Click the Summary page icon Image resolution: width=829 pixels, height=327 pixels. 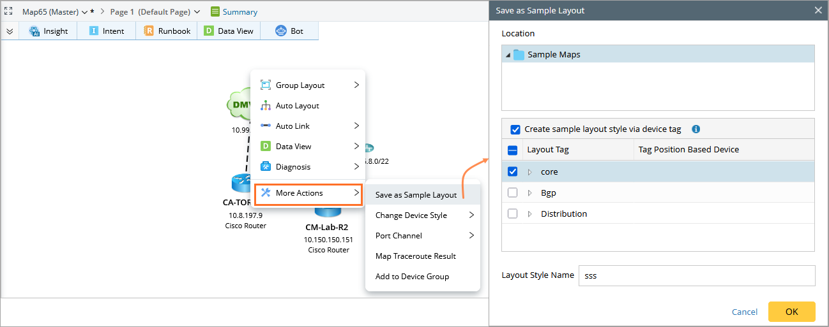point(215,11)
